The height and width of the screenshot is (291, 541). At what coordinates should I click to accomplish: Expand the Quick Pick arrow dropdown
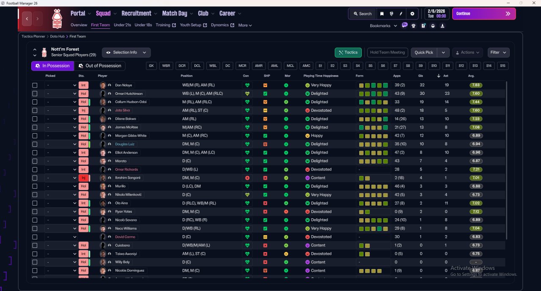(443, 52)
